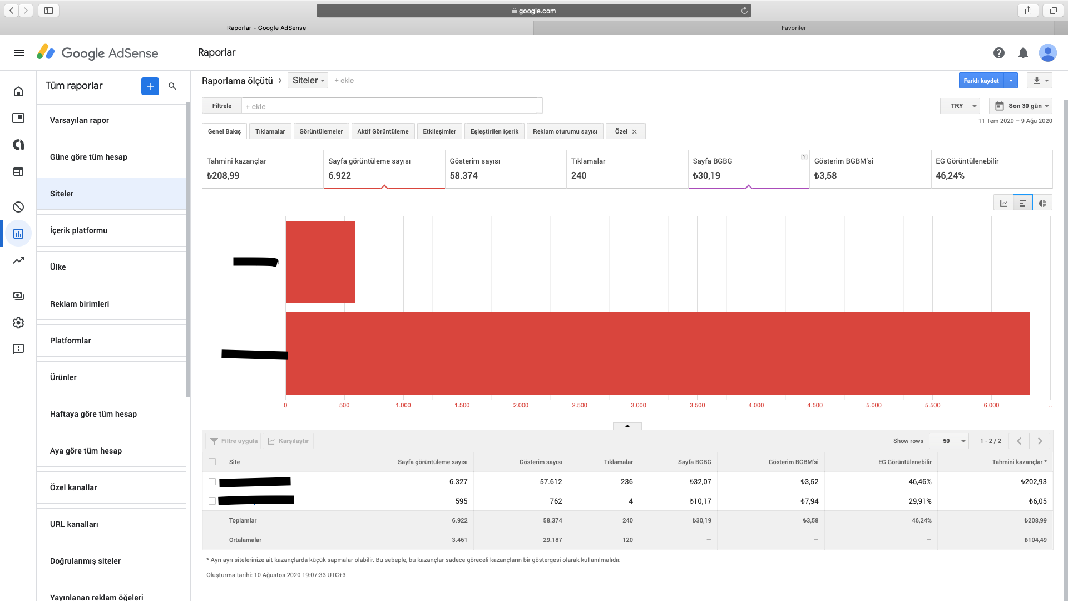Image resolution: width=1068 pixels, height=601 pixels.
Task: Expand the Son 30 gün date range
Action: coord(1021,106)
